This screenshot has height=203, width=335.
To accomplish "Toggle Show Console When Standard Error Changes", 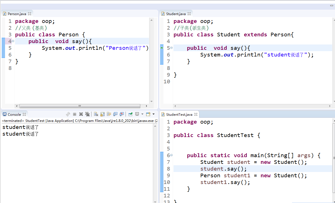I will (122, 114).
